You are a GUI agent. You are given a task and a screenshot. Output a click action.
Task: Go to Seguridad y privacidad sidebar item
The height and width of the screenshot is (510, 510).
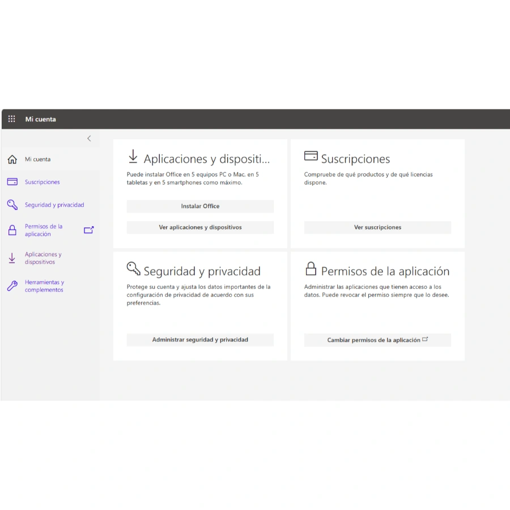point(54,205)
